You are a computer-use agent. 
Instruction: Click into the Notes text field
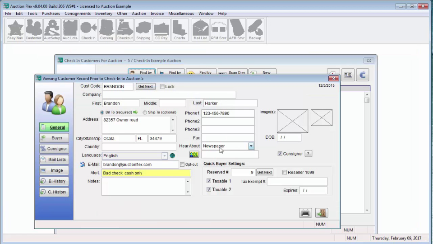click(x=143, y=186)
